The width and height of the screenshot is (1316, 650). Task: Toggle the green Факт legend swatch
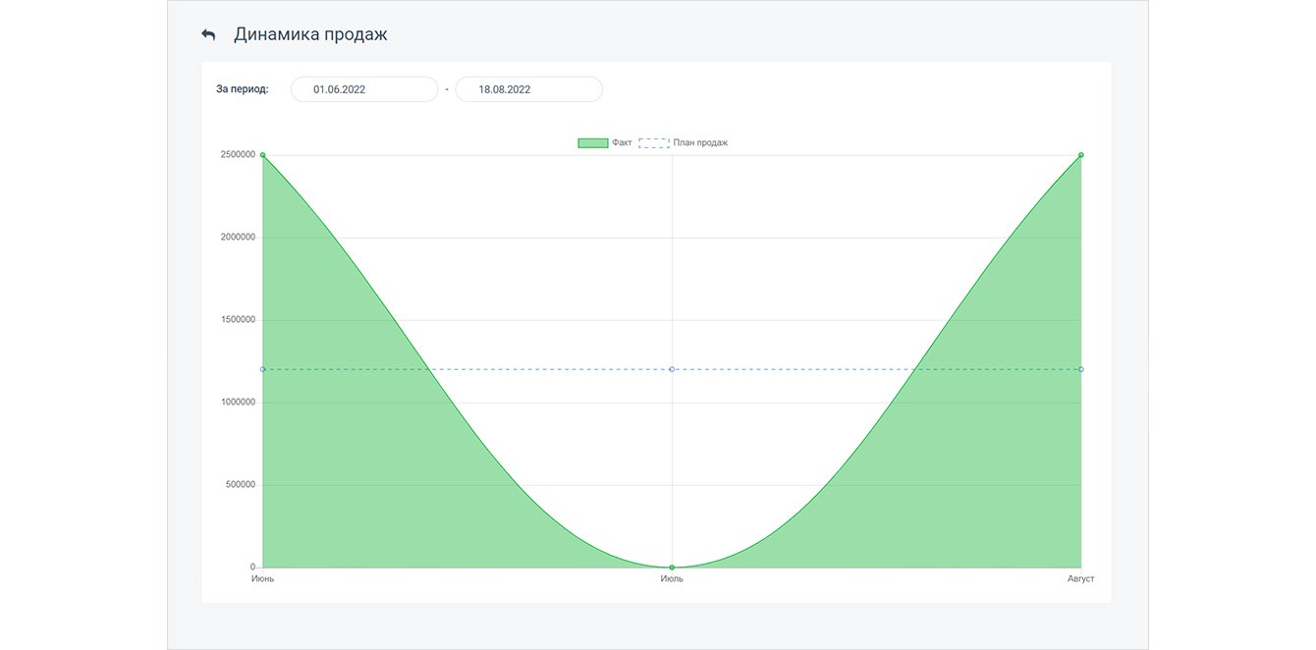pyautogui.click(x=592, y=143)
